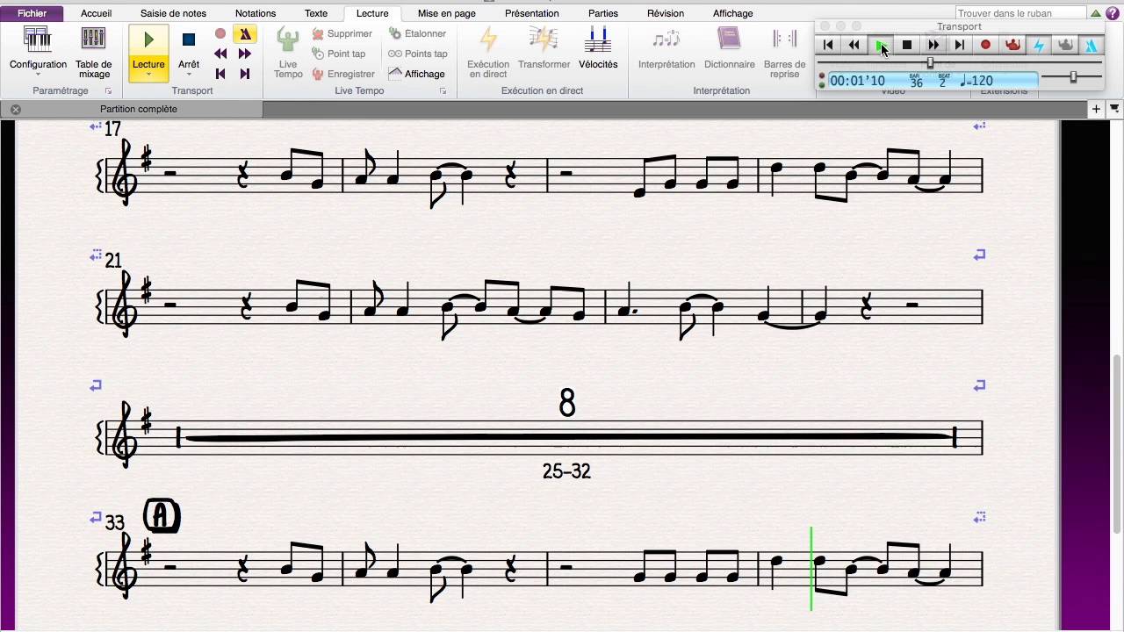This screenshot has width=1124, height=632.
Task: Click the ribbon fast-forward double-arrow icon
Action: (x=245, y=54)
